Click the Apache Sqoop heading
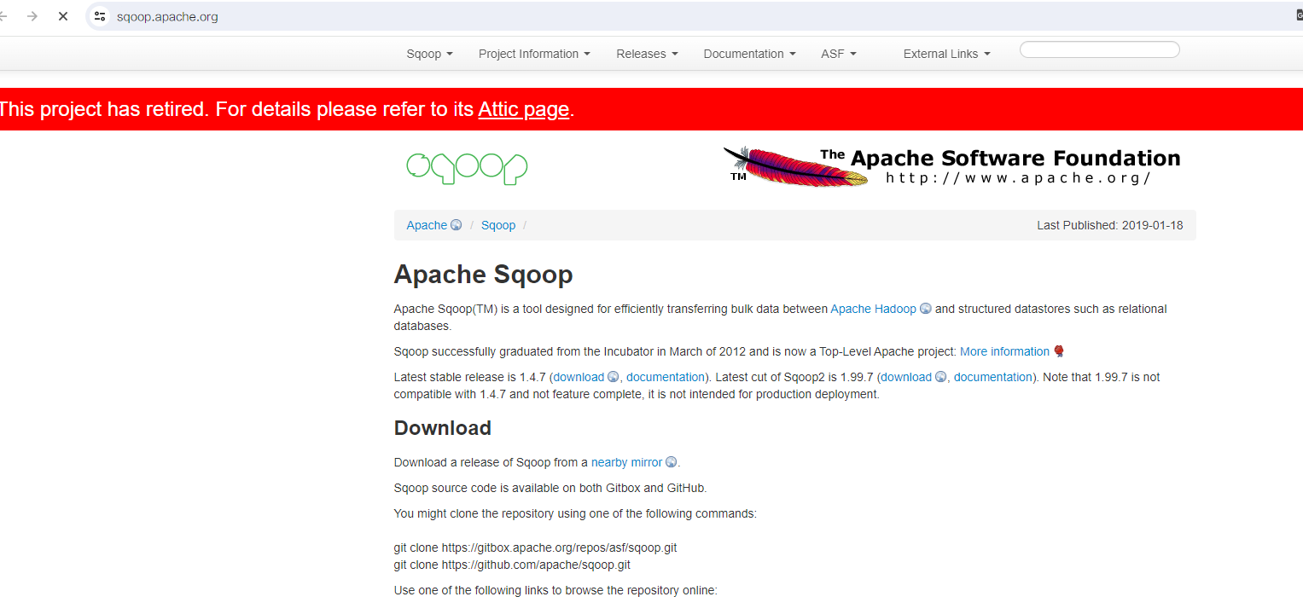Image resolution: width=1303 pixels, height=614 pixels. 483,275
